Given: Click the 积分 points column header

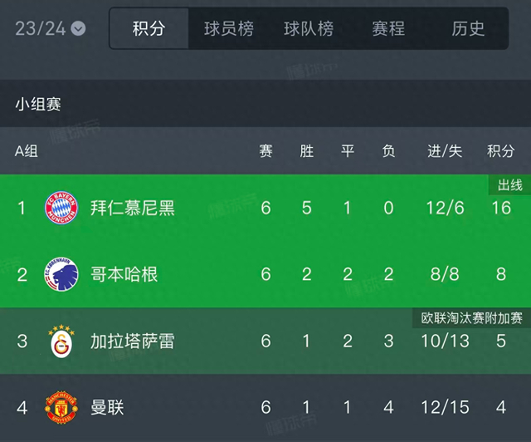Looking at the screenshot, I should (x=501, y=151).
